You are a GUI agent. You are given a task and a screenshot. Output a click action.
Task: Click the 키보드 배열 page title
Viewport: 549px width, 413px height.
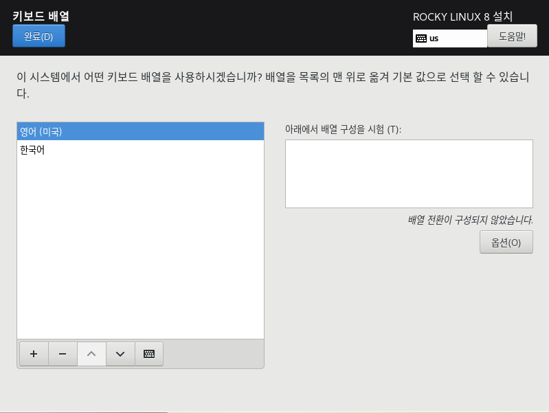[41, 16]
